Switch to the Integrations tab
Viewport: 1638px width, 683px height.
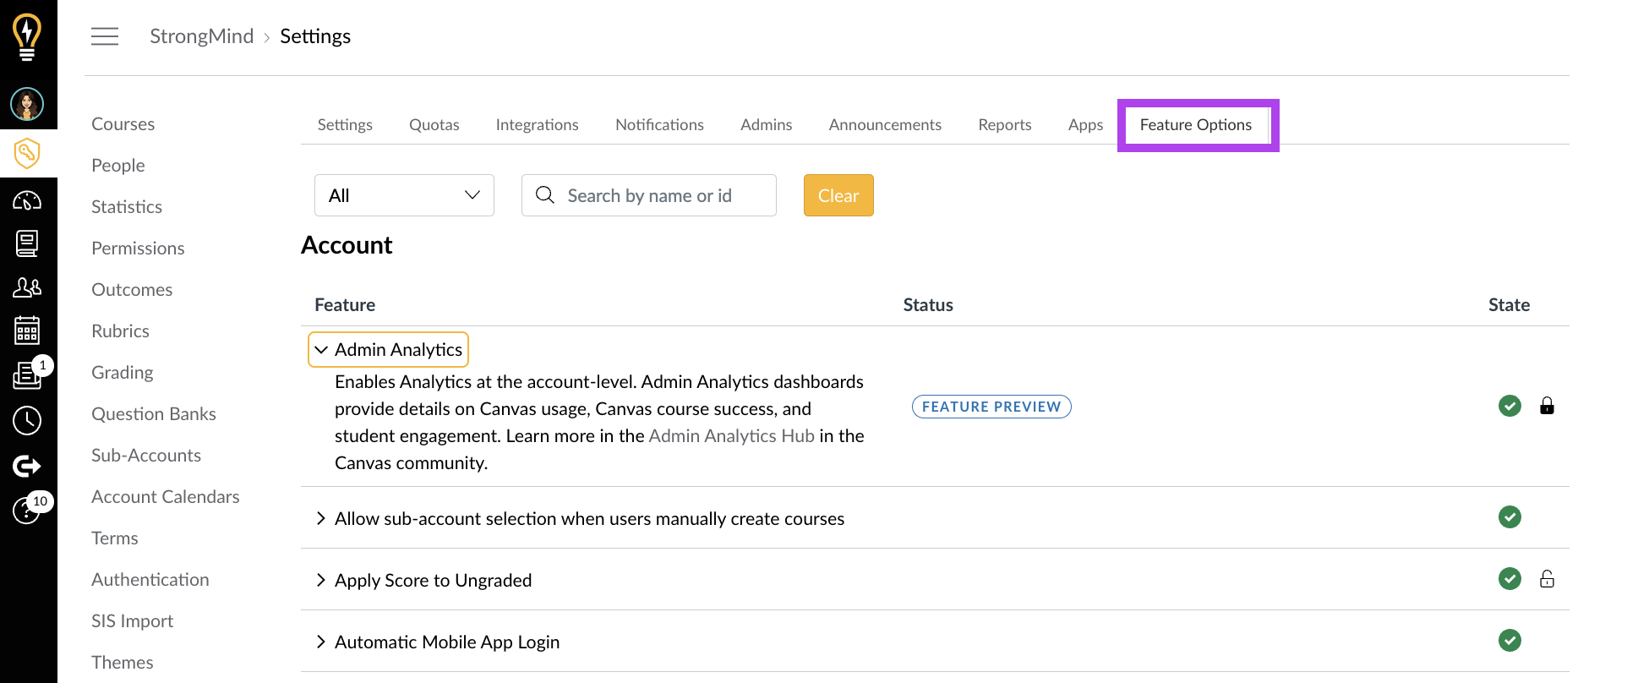pos(538,124)
